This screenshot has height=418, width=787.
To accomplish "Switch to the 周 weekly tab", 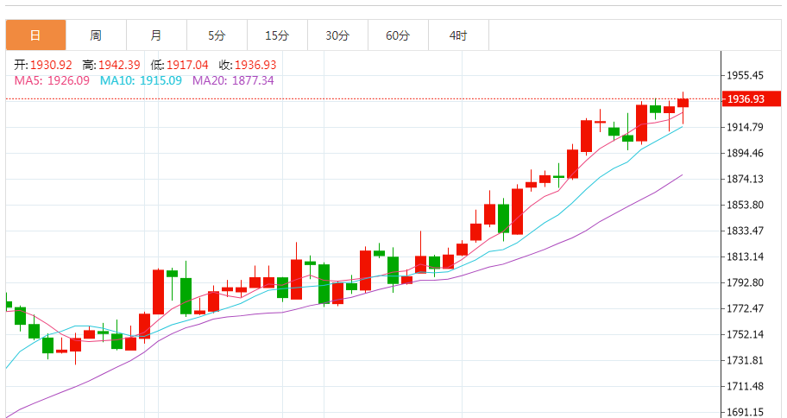I will coord(96,35).
